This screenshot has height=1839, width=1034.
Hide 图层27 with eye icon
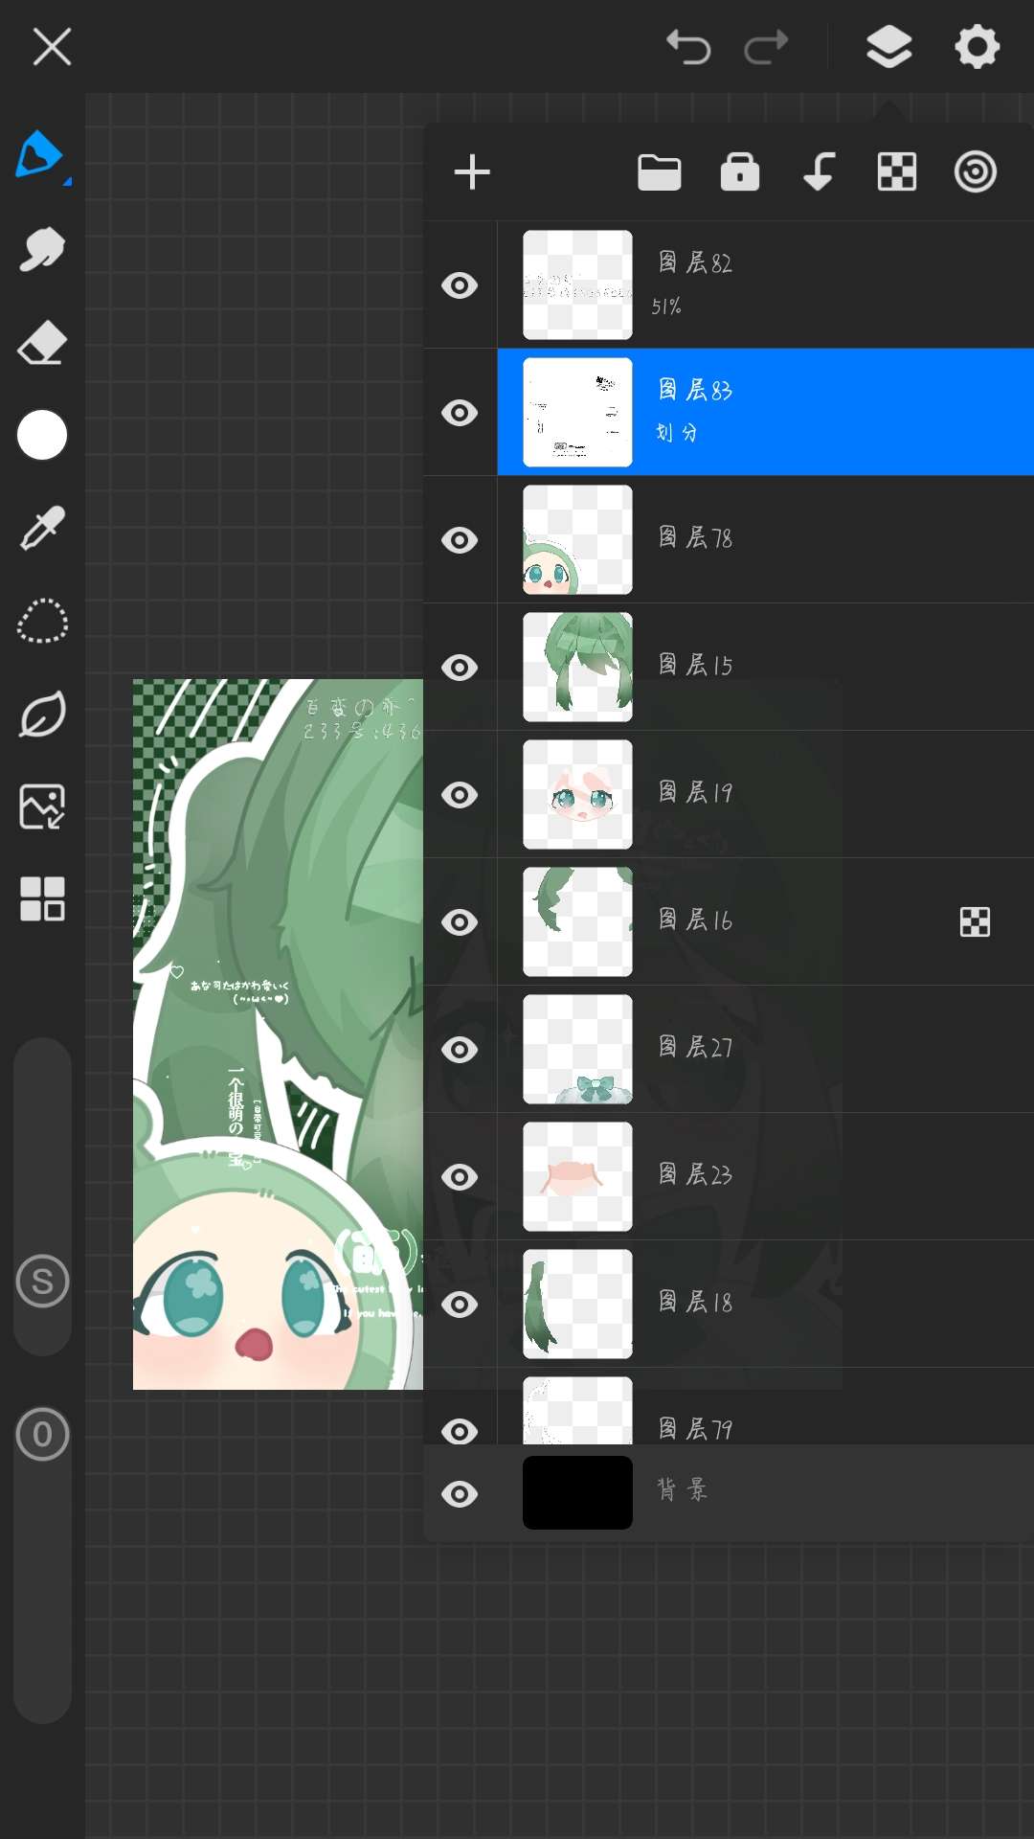(460, 1050)
